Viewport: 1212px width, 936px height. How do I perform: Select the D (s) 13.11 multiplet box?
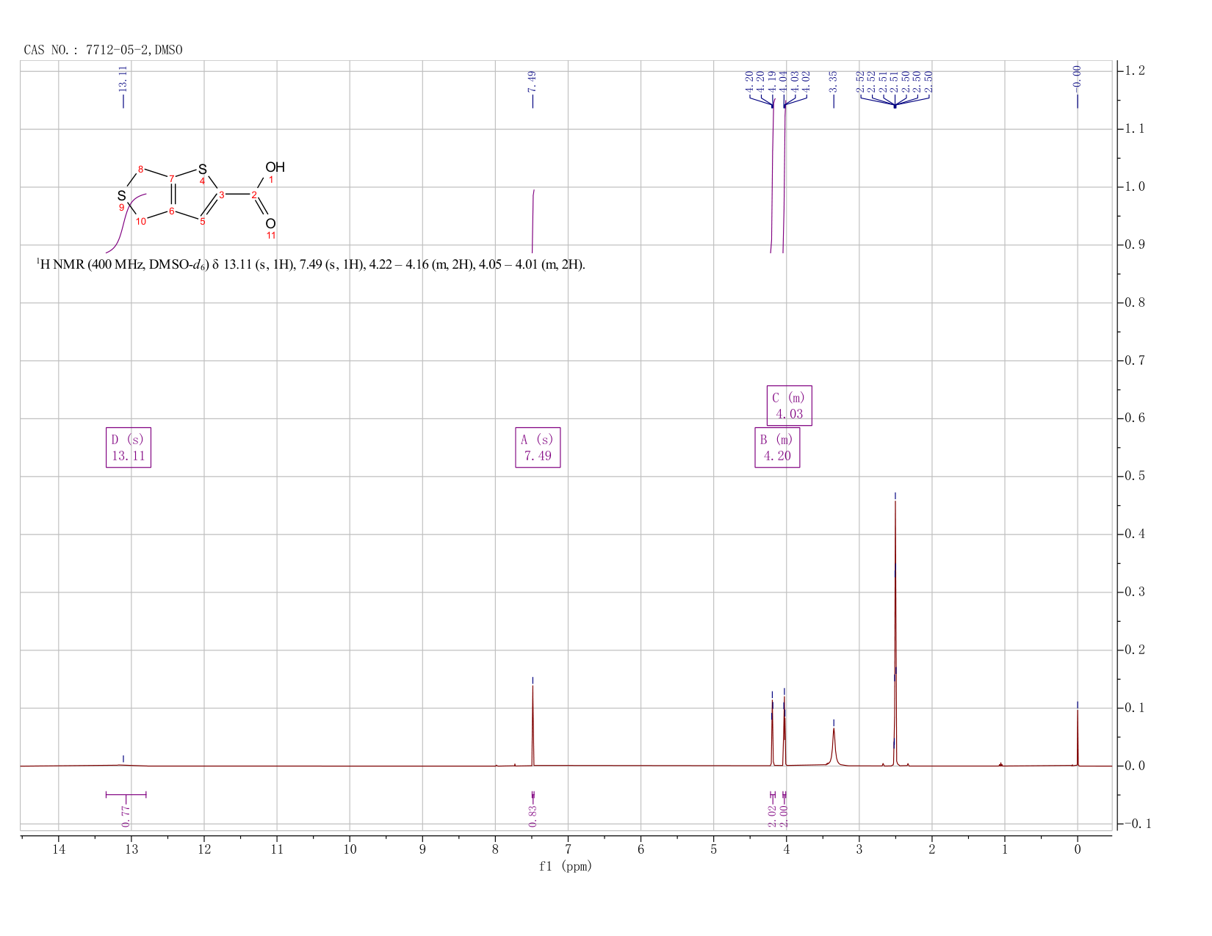point(129,448)
